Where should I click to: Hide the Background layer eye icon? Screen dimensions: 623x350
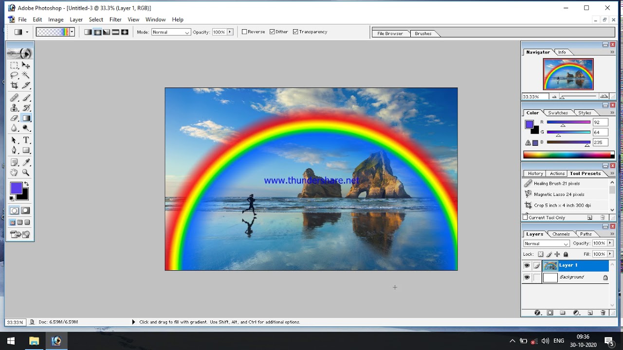[x=527, y=278]
